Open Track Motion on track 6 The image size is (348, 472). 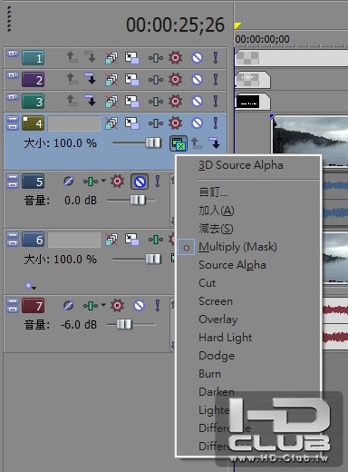coord(132,240)
